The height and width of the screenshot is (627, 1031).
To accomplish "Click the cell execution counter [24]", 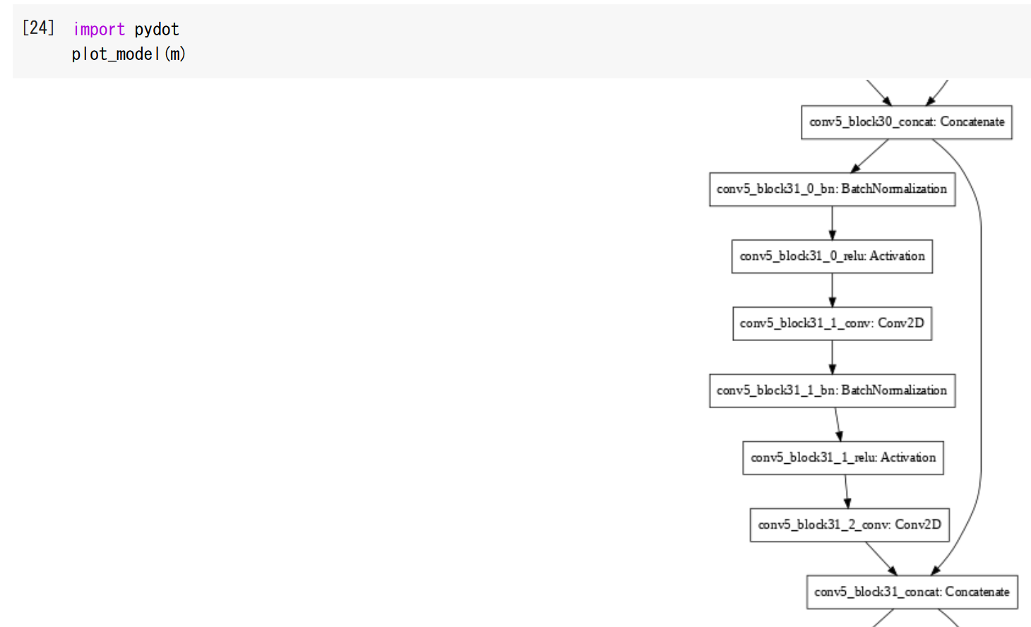I will point(38,28).
